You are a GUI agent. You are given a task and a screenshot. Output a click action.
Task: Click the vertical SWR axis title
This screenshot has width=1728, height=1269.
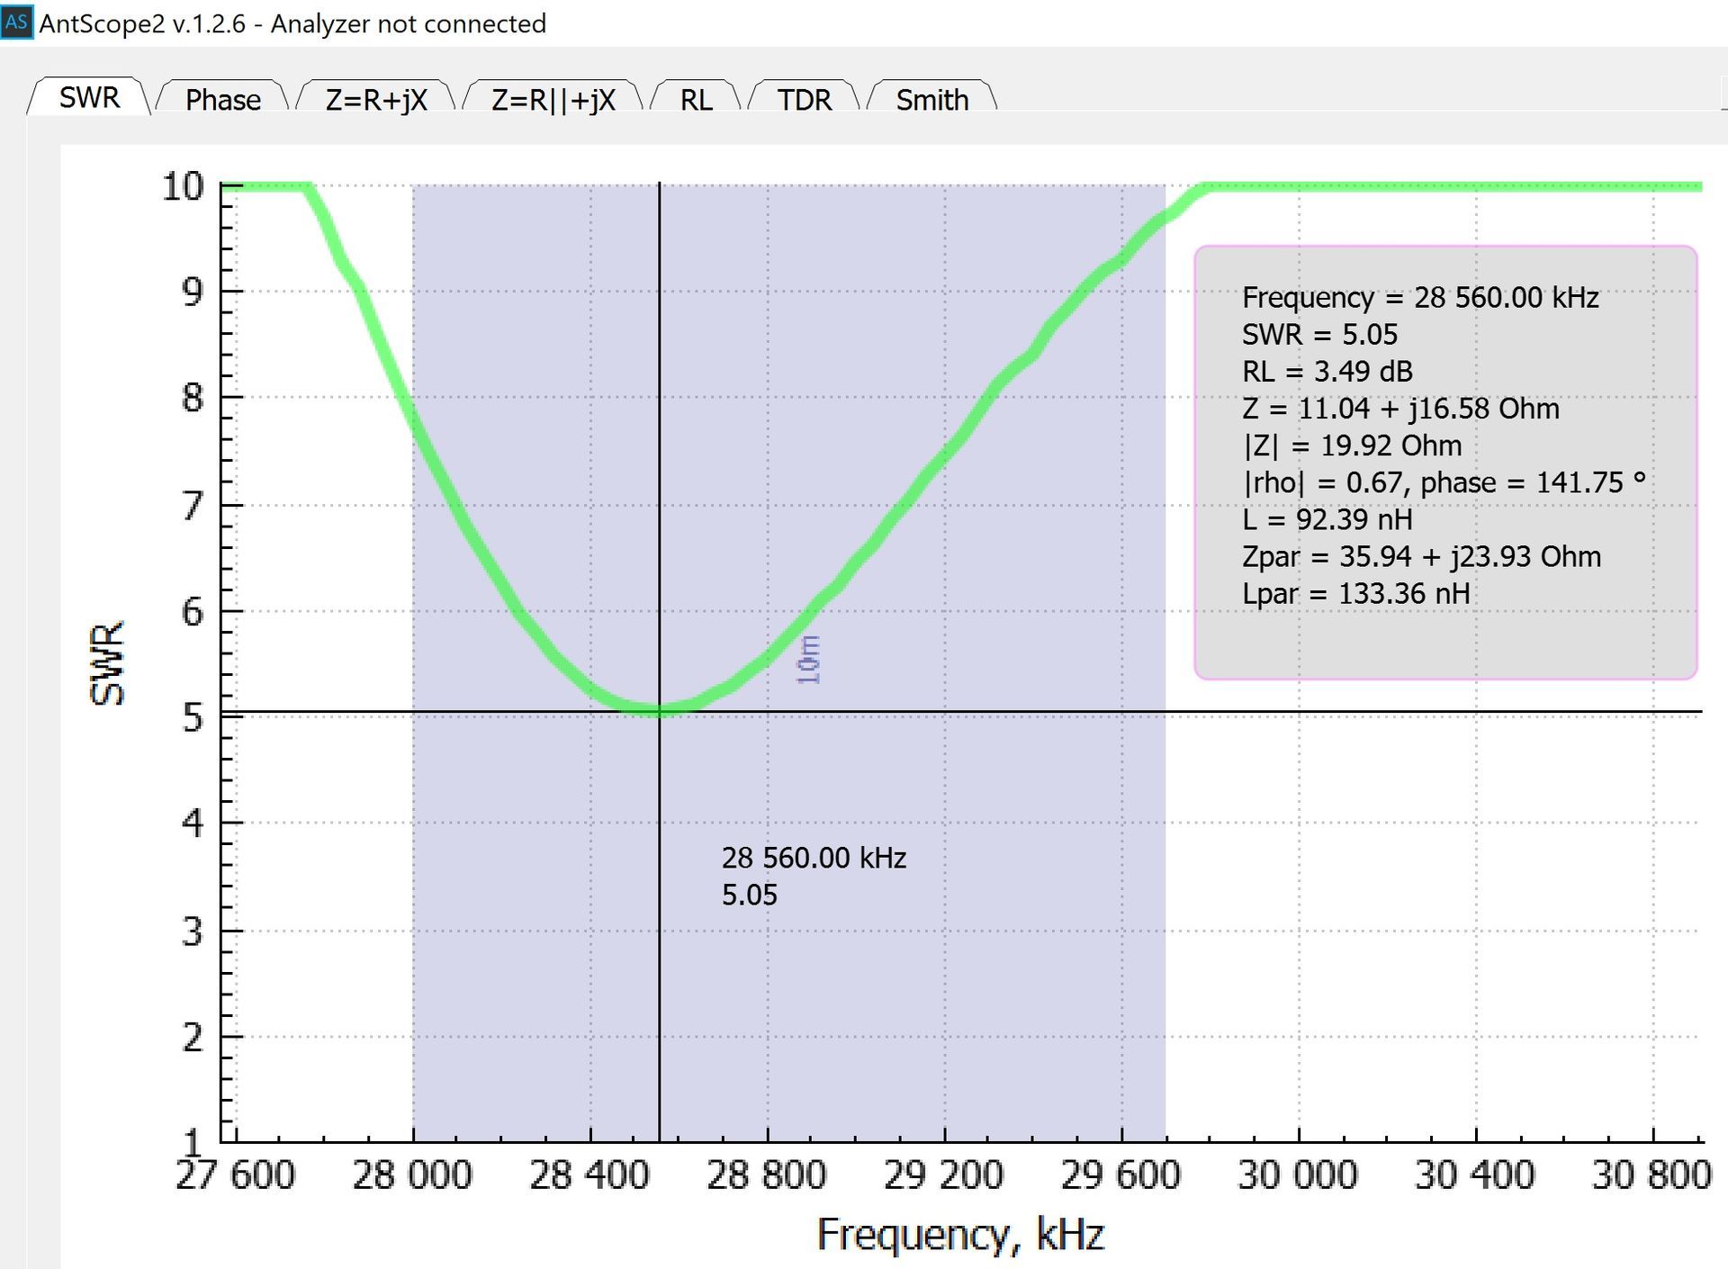[107, 663]
